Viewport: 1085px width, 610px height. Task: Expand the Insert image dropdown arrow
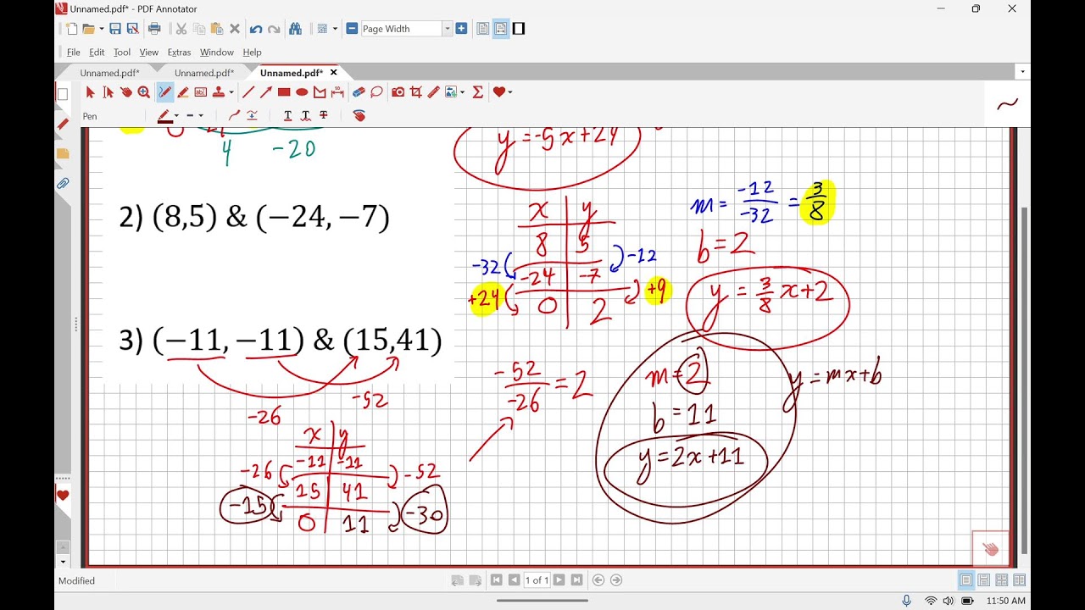(462, 92)
